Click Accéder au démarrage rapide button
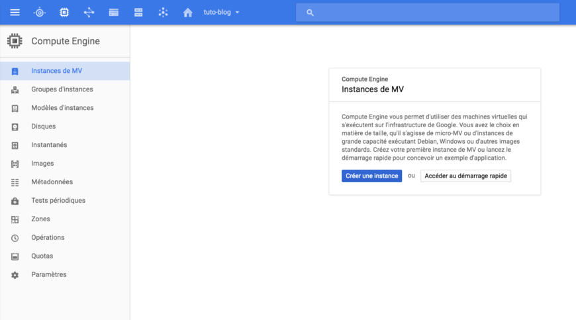This screenshot has height=320, width=576. tap(466, 176)
